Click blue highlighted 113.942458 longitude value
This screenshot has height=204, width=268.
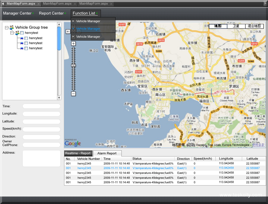tap(226, 168)
